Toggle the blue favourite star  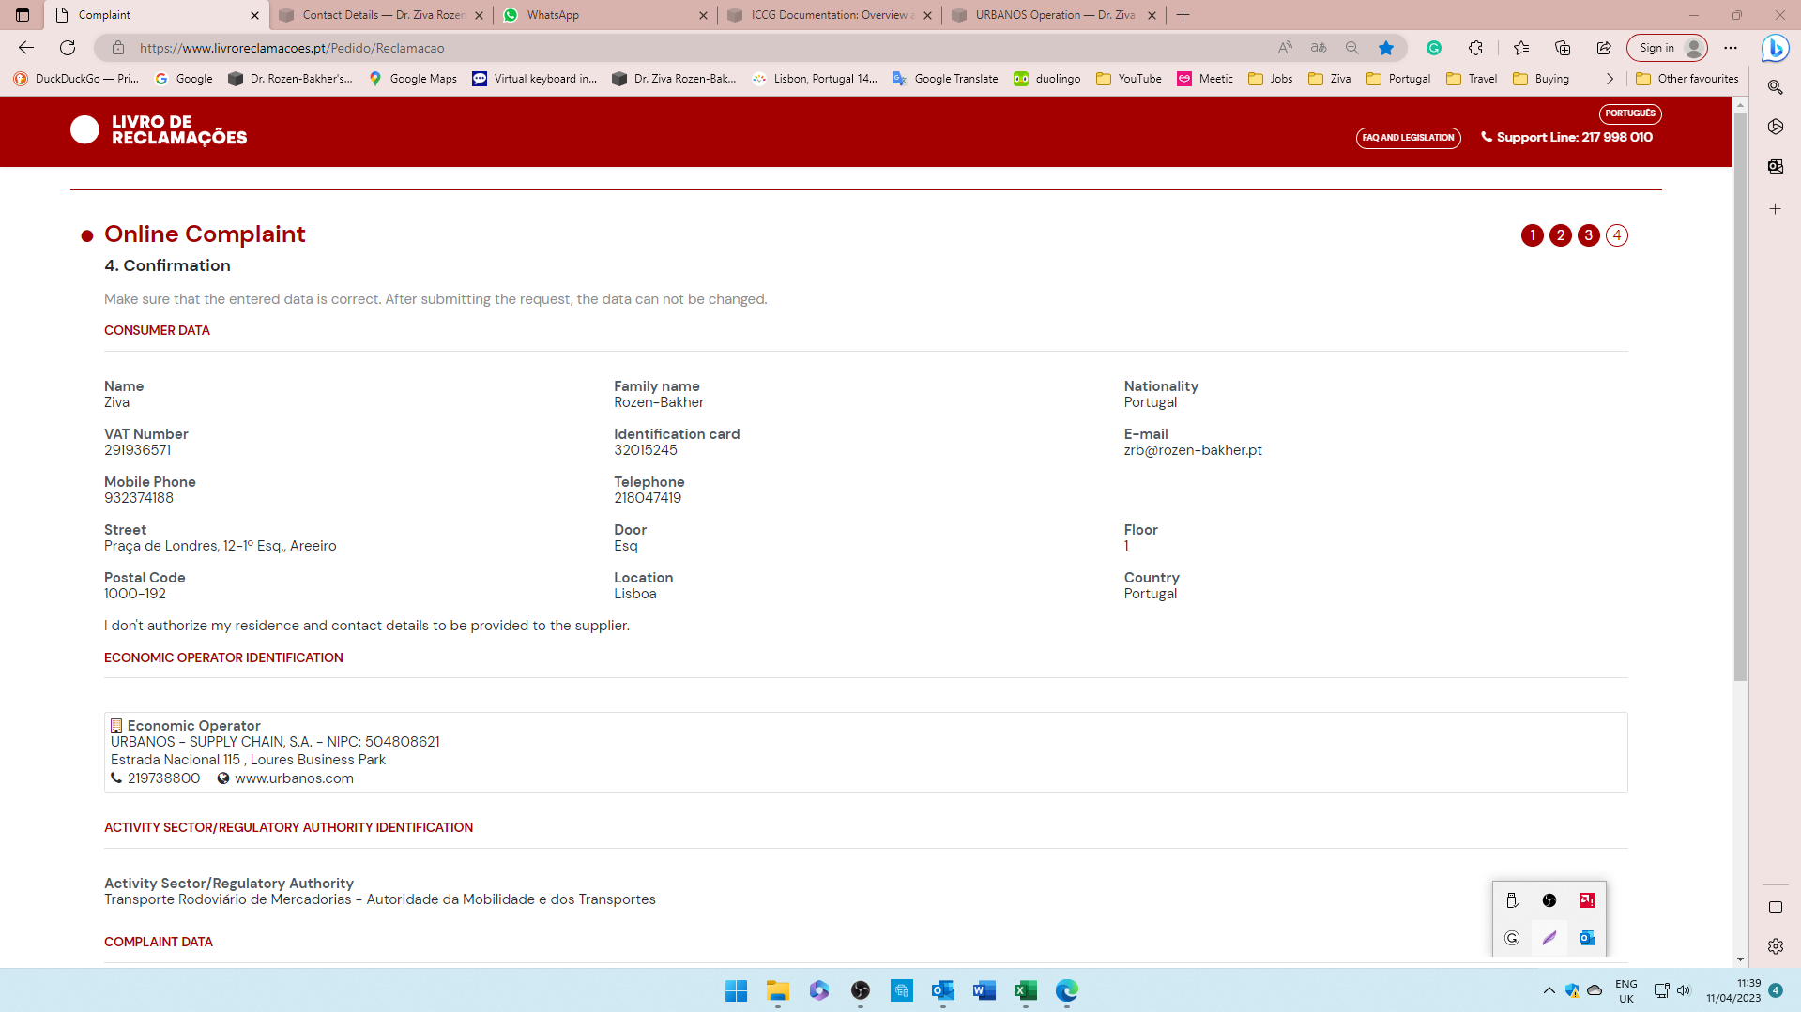[1386, 48]
